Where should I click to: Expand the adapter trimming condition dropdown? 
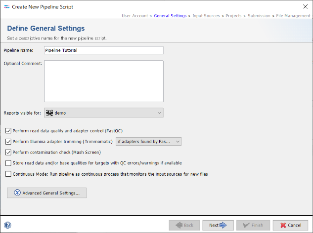pos(149,142)
